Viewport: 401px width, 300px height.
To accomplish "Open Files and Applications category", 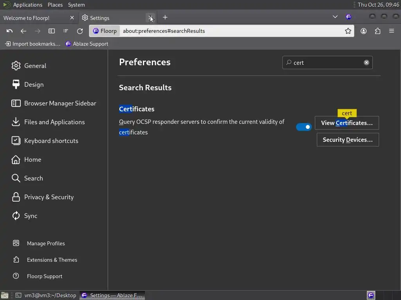I will pyautogui.click(x=48, y=122).
